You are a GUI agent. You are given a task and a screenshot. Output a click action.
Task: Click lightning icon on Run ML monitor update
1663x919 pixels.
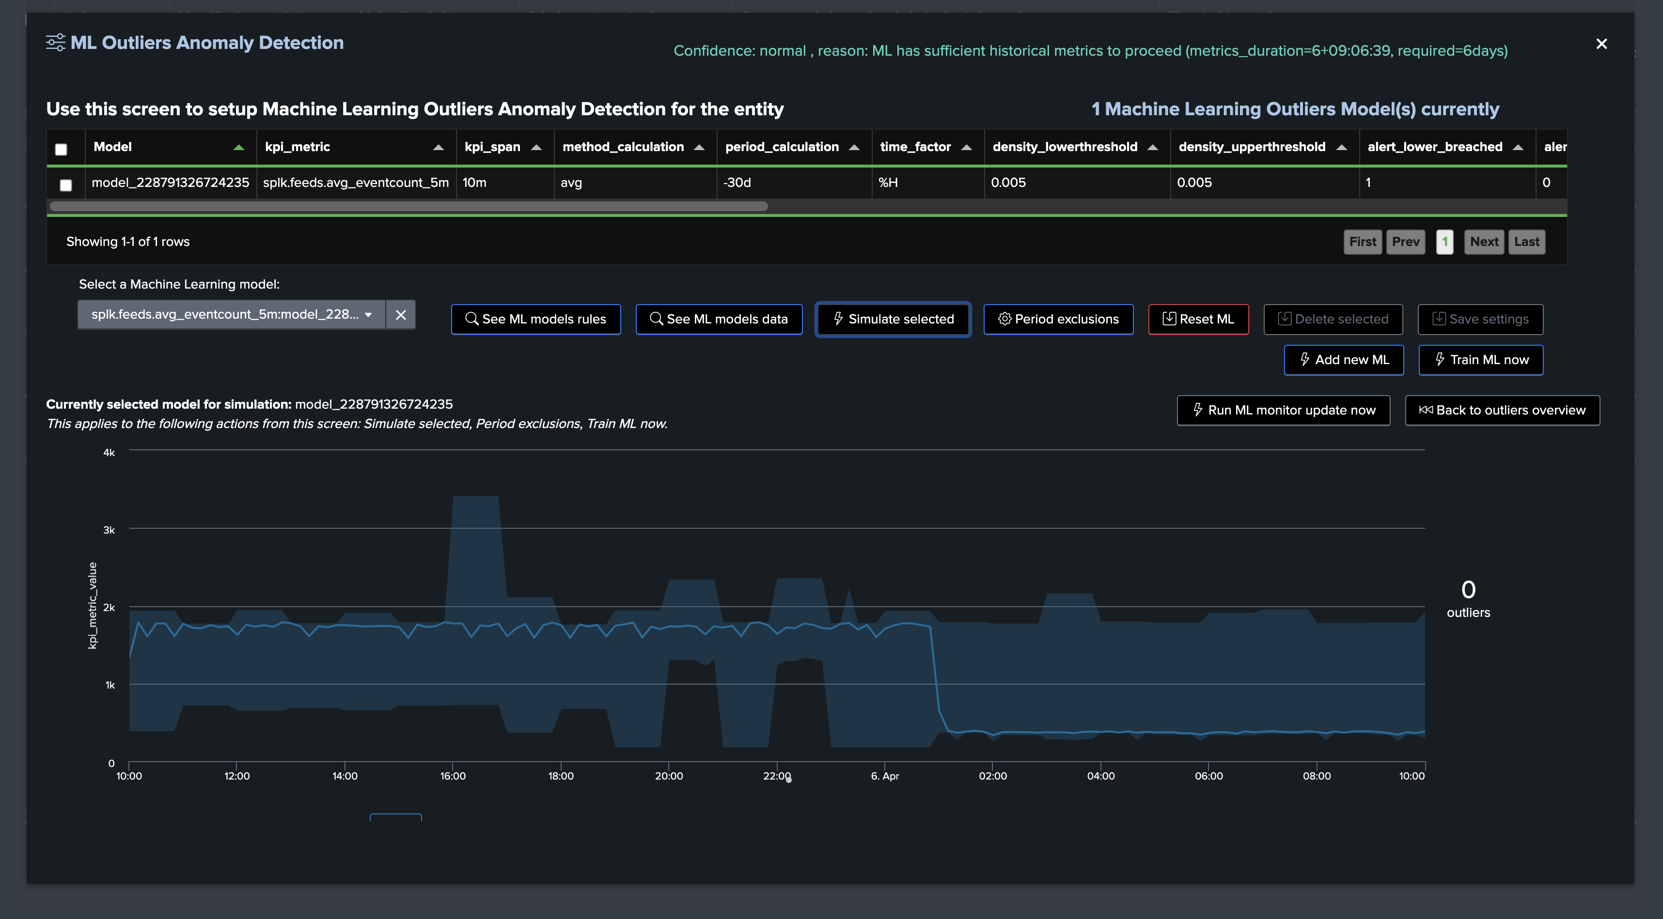(1197, 410)
